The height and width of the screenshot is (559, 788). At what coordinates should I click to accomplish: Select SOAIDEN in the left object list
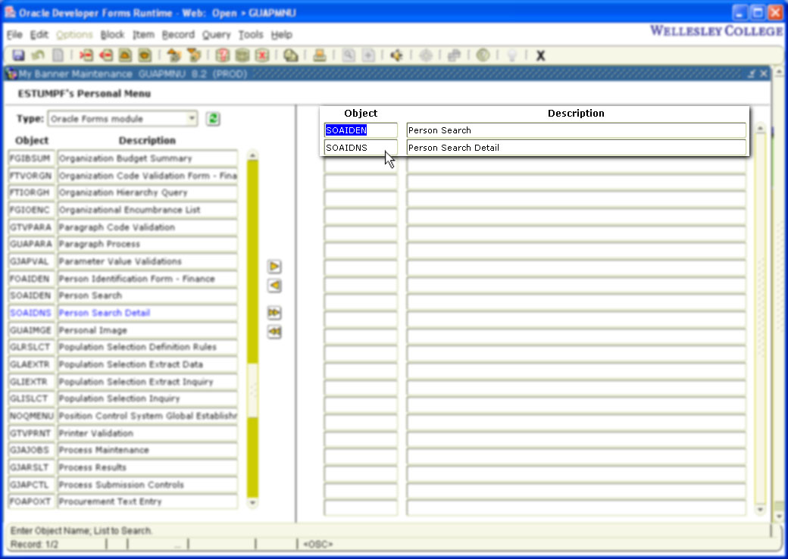[31, 295]
